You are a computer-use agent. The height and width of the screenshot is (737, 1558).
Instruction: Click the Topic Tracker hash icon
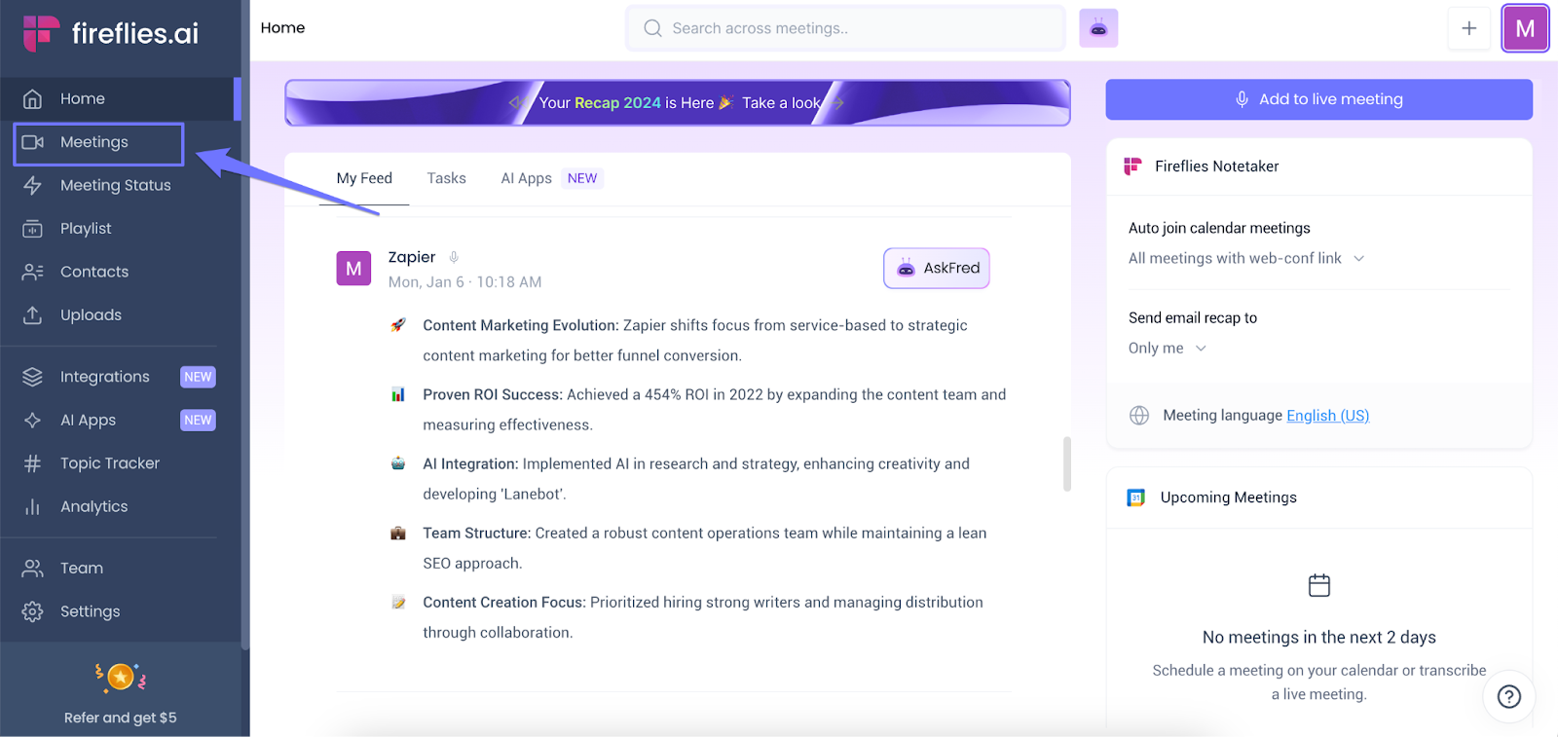32,463
